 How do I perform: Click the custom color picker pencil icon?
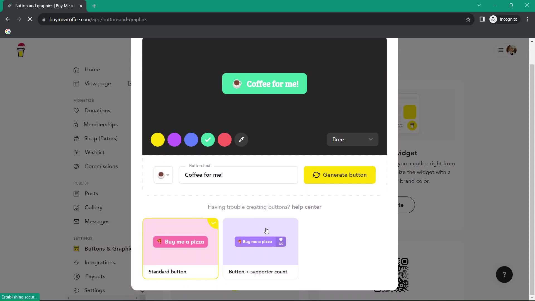coord(242,140)
